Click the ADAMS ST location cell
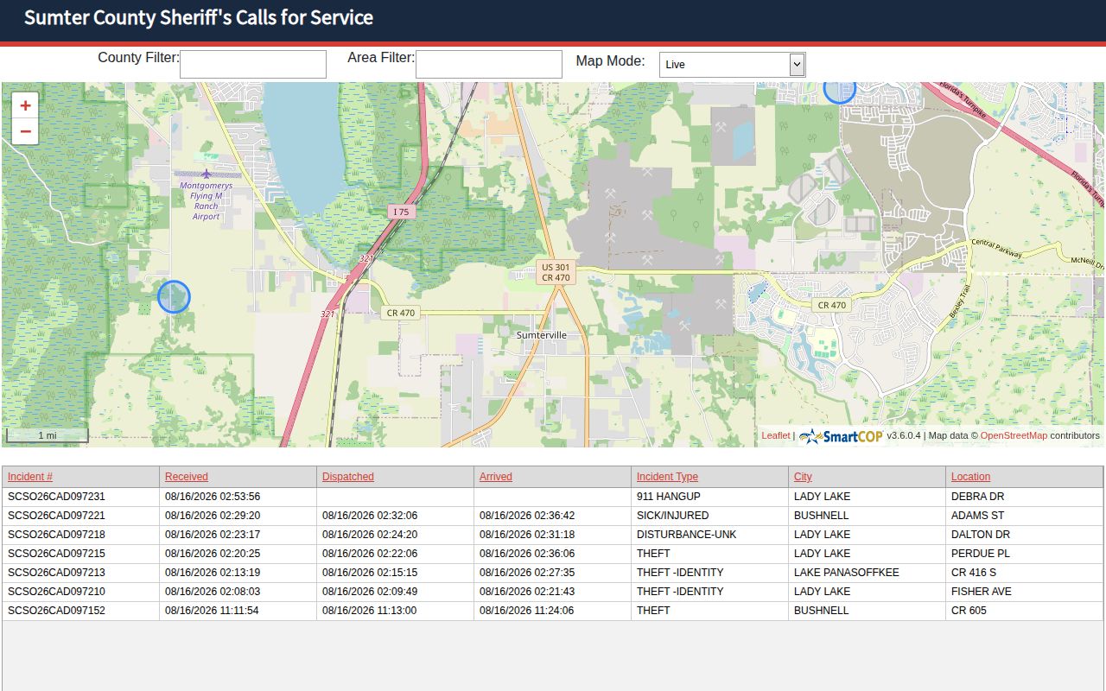The image size is (1106, 691). pos(1025,516)
